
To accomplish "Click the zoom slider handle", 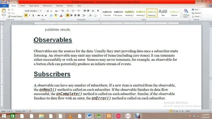I will coord(202,111).
